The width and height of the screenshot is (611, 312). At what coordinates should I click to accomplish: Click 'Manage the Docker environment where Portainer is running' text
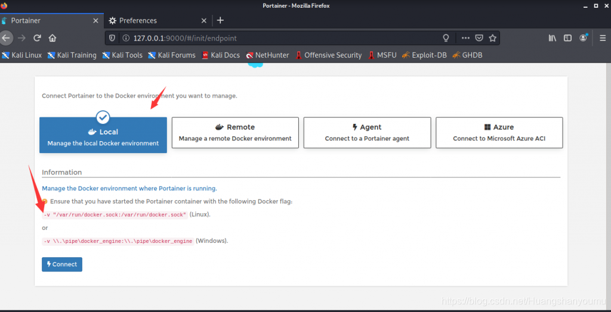tap(129, 188)
